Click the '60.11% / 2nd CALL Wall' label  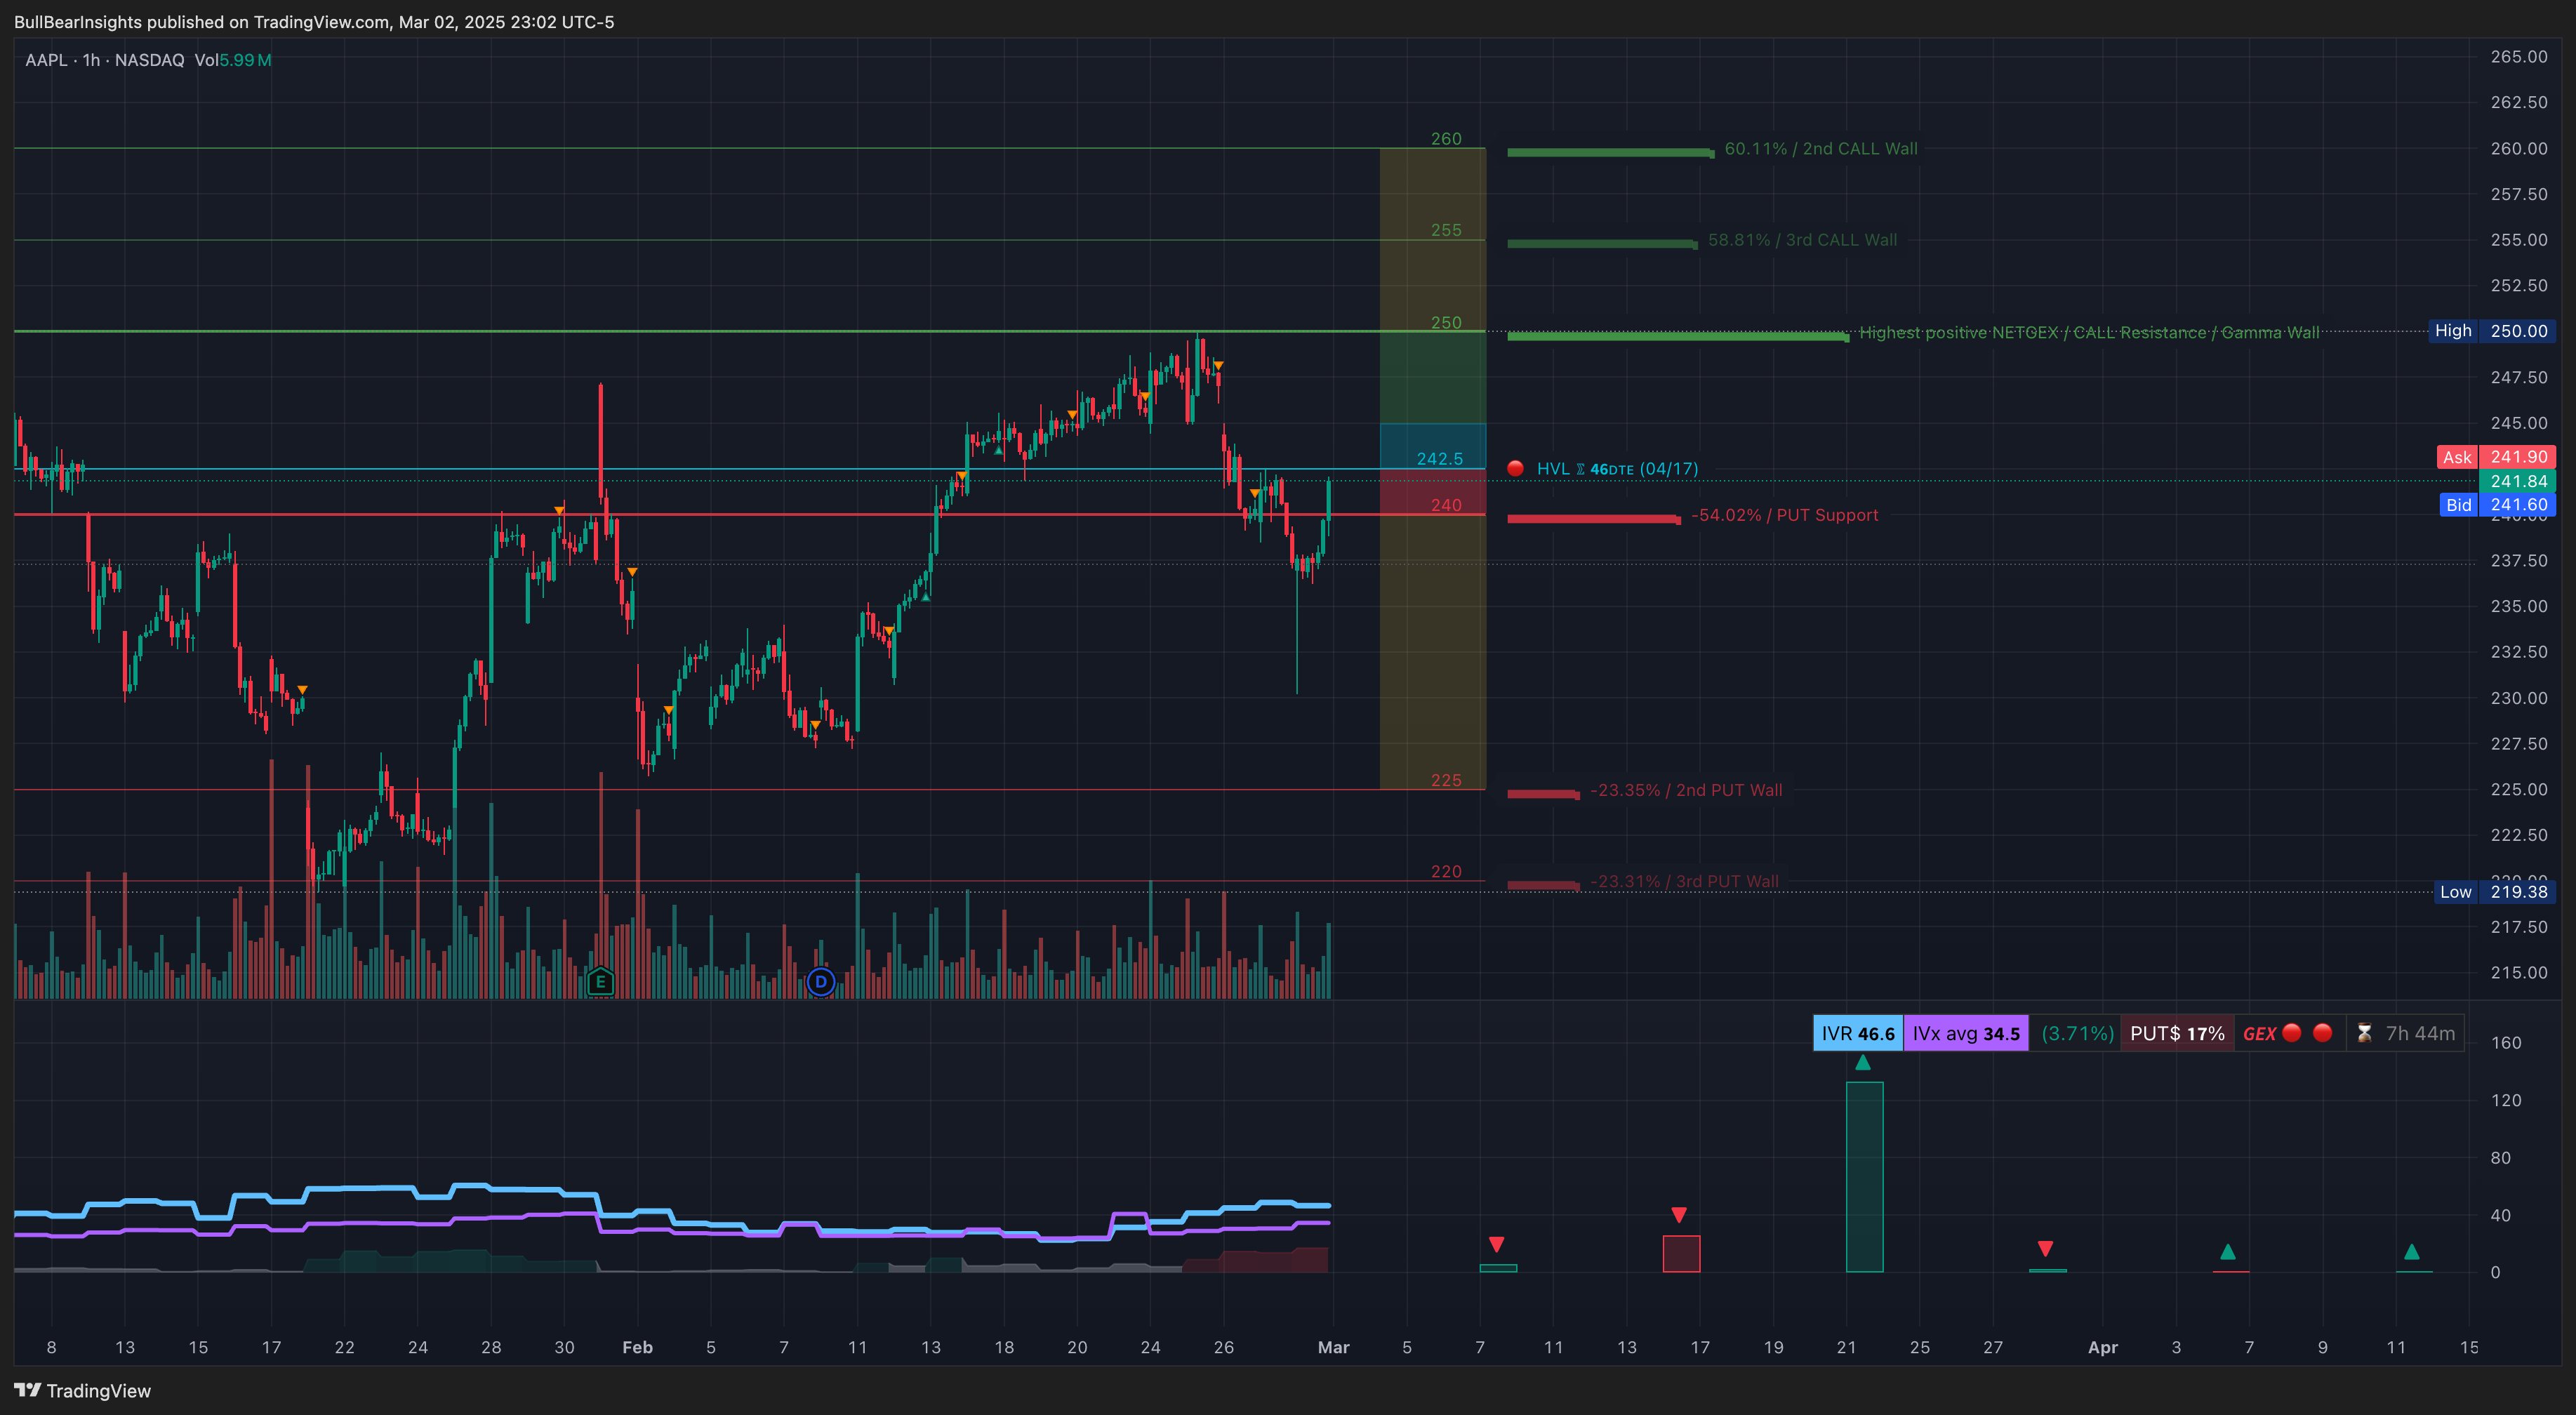(x=1821, y=148)
